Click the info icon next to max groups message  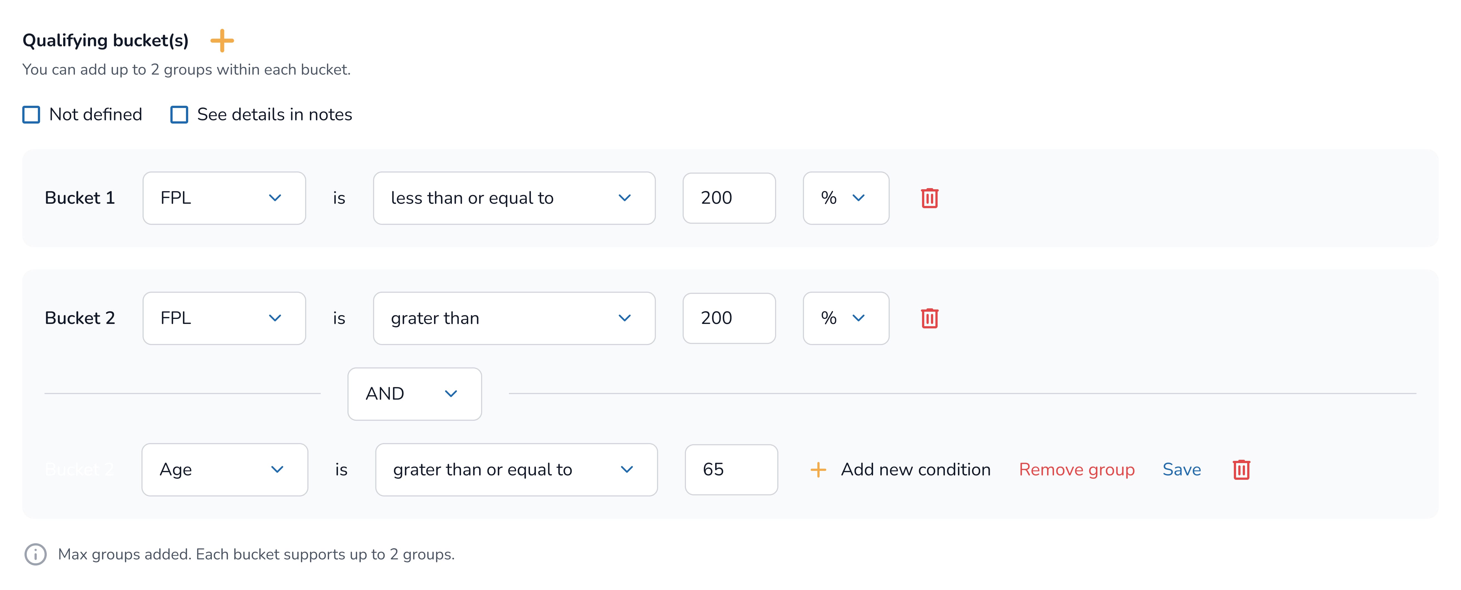tap(35, 554)
